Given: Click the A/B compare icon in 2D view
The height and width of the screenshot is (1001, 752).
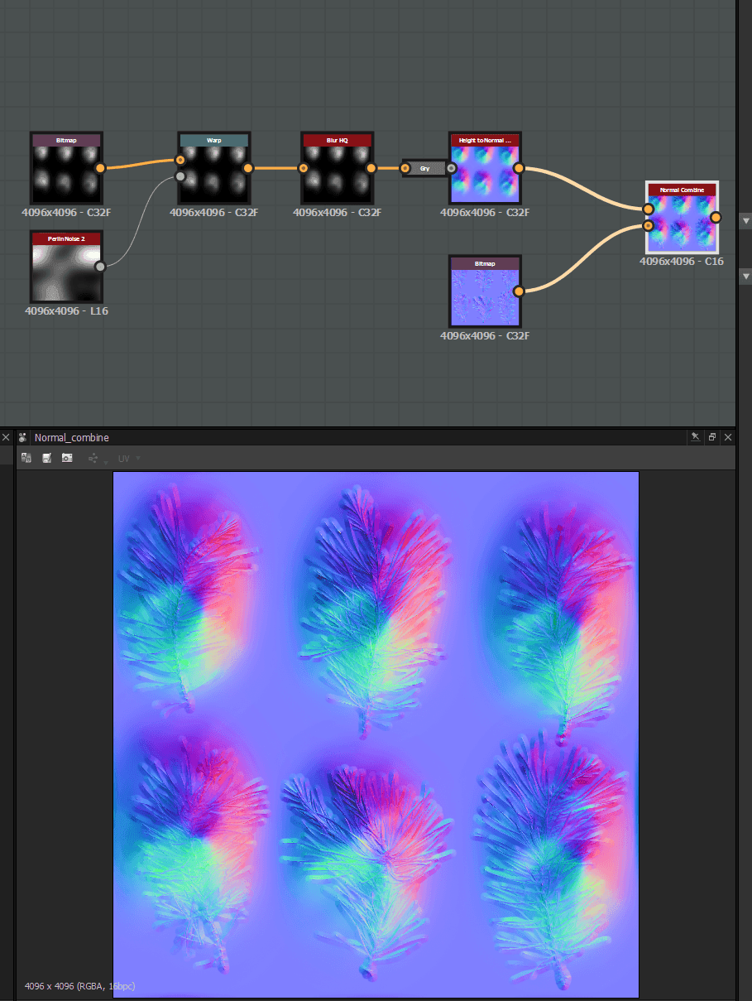Looking at the screenshot, I should point(26,458).
